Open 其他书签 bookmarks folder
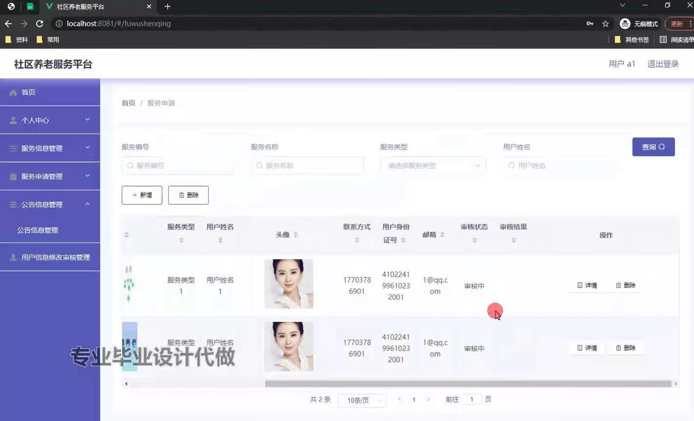This screenshot has width=694, height=421. click(632, 39)
